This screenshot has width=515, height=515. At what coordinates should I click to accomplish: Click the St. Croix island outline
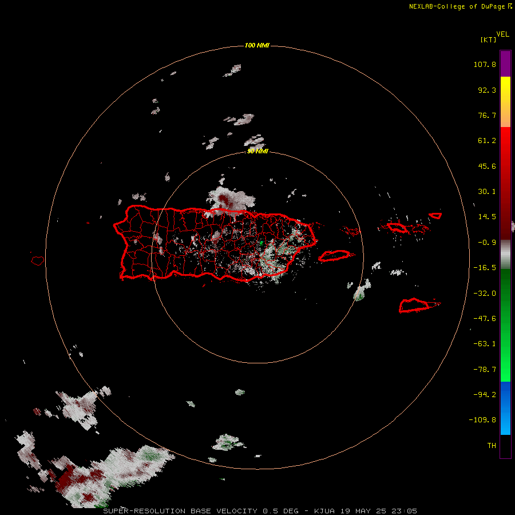tap(418, 305)
